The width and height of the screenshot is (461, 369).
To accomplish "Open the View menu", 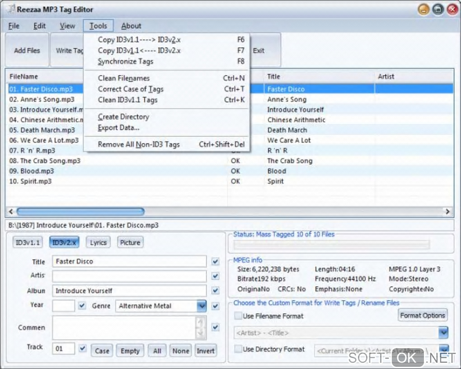I will coord(67,26).
